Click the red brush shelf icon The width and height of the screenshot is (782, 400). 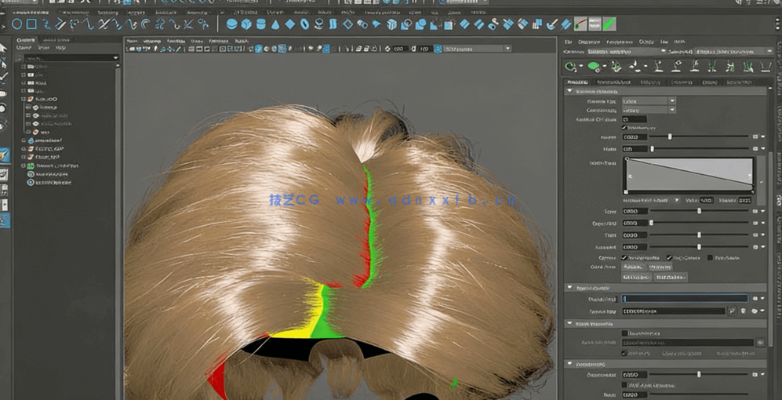tap(581, 24)
